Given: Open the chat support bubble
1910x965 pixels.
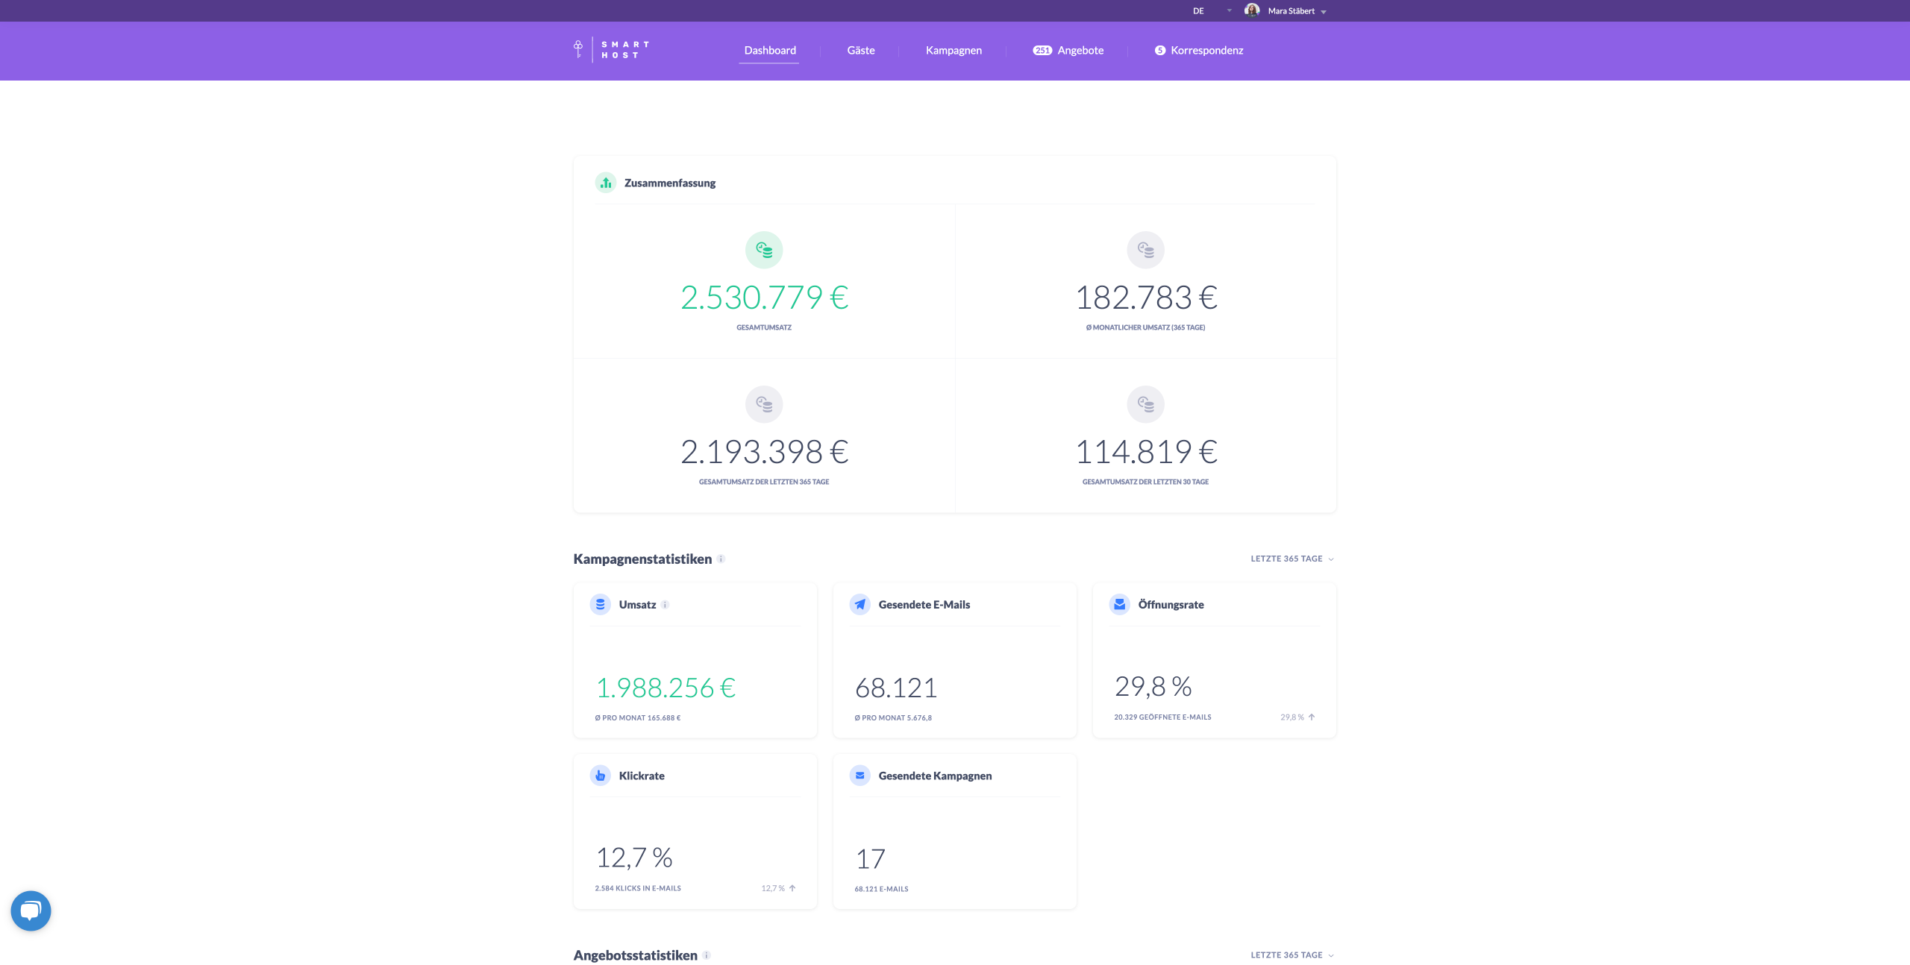Looking at the screenshot, I should point(31,911).
